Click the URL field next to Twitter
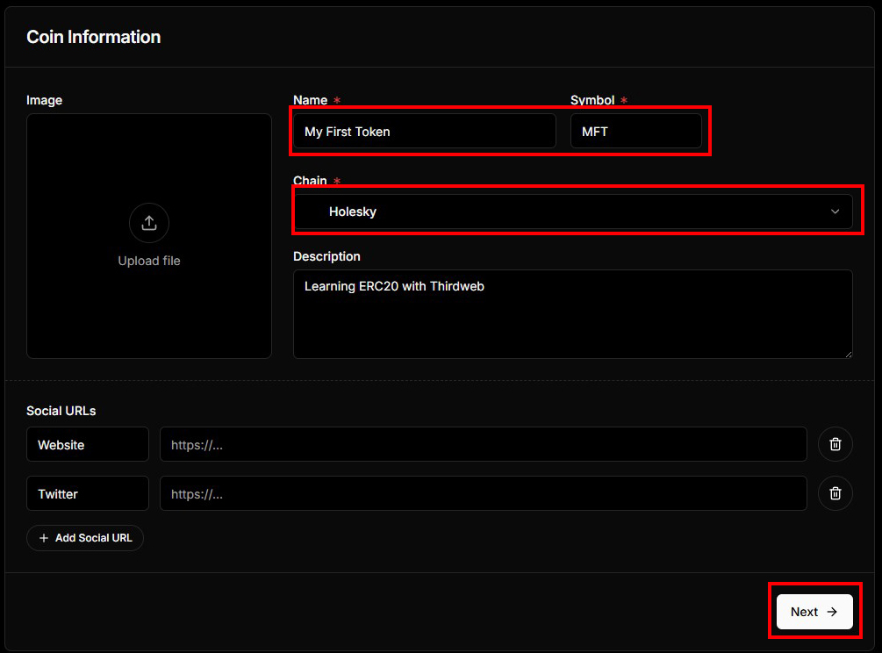 click(483, 493)
